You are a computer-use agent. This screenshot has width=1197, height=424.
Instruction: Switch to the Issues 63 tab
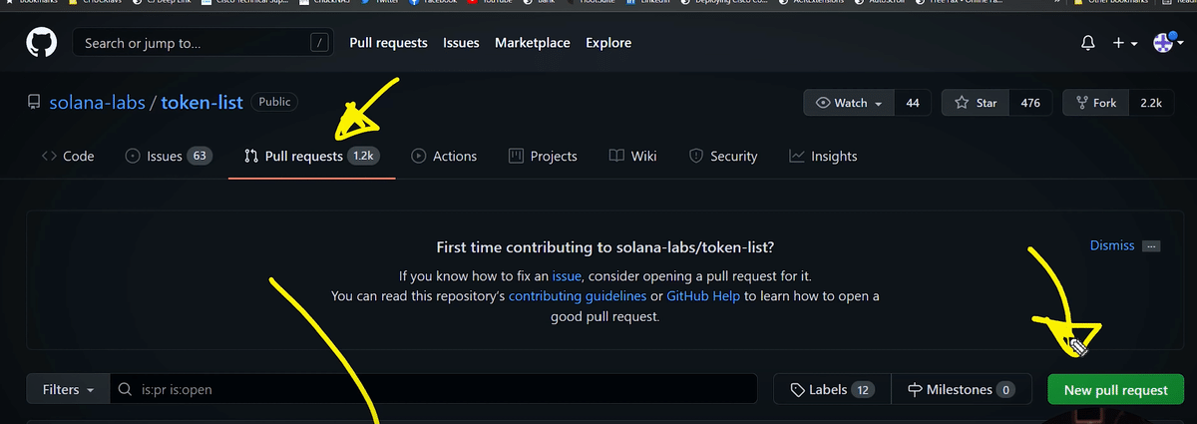[169, 156]
